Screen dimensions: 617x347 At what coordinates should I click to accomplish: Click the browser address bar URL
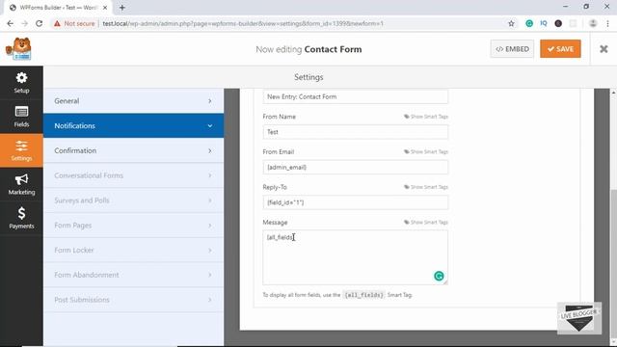pyautogui.click(x=243, y=23)
